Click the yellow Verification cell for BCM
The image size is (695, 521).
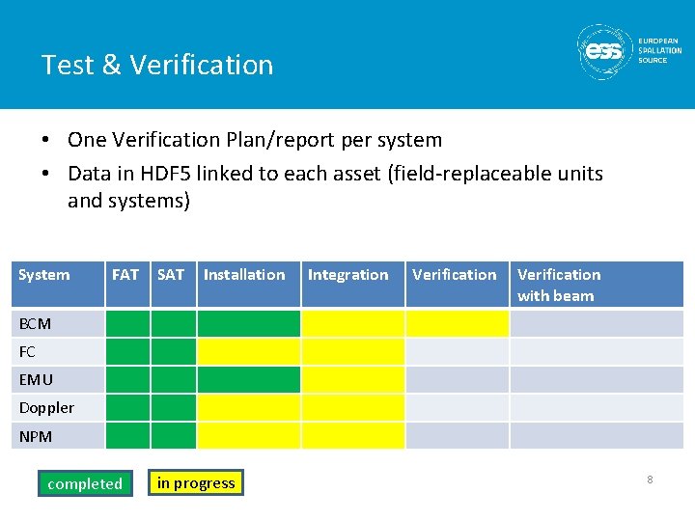point(457,323)
